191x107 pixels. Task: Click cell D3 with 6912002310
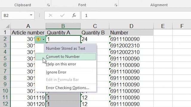coord(131,45)
